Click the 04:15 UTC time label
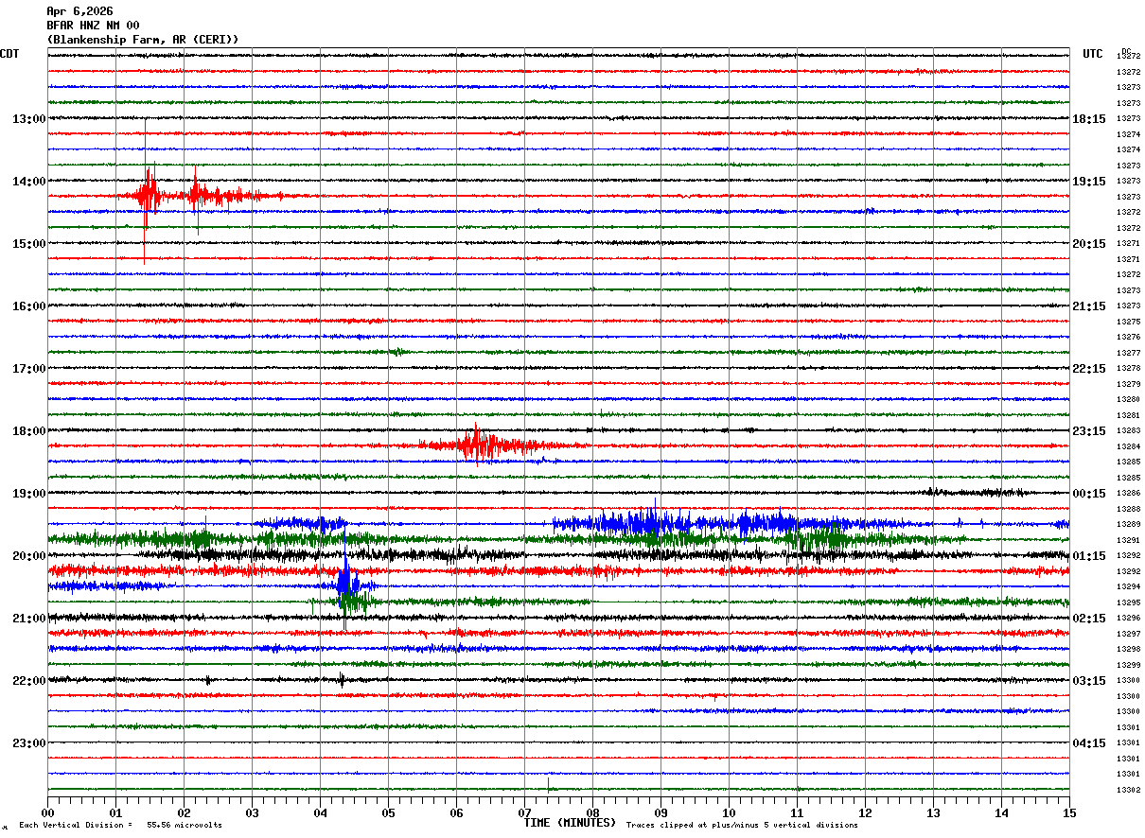This screenshot has width=1145, height=838. 1089,743
